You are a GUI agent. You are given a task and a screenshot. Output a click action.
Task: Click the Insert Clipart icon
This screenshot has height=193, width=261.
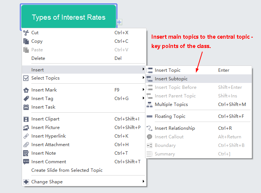pyautogui.click(x=26, y=119)
